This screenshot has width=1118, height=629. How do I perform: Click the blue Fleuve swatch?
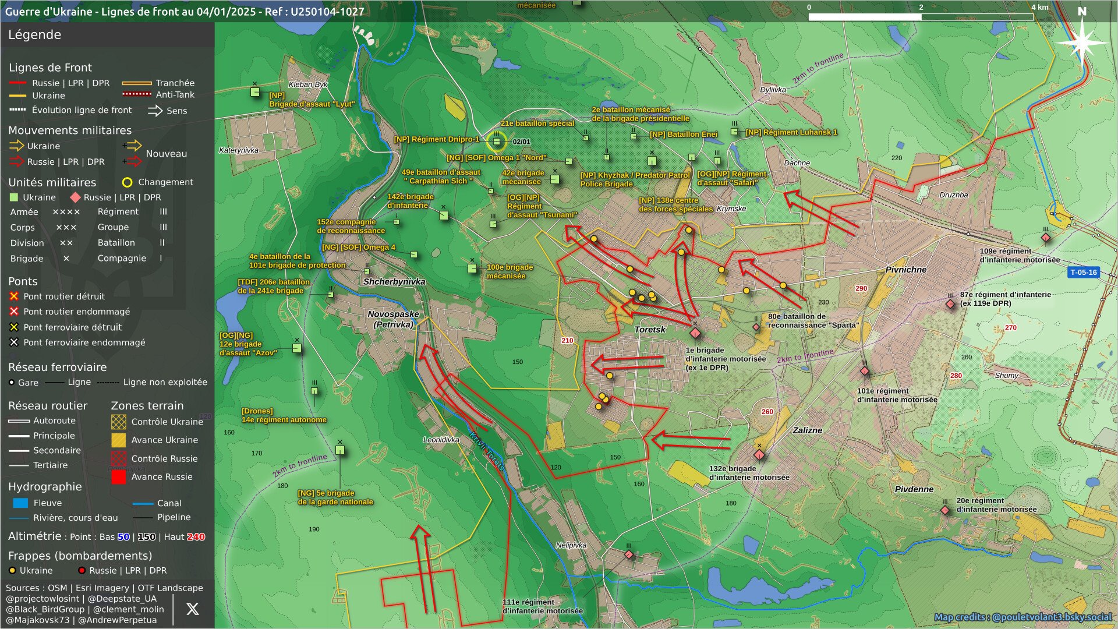20,503
